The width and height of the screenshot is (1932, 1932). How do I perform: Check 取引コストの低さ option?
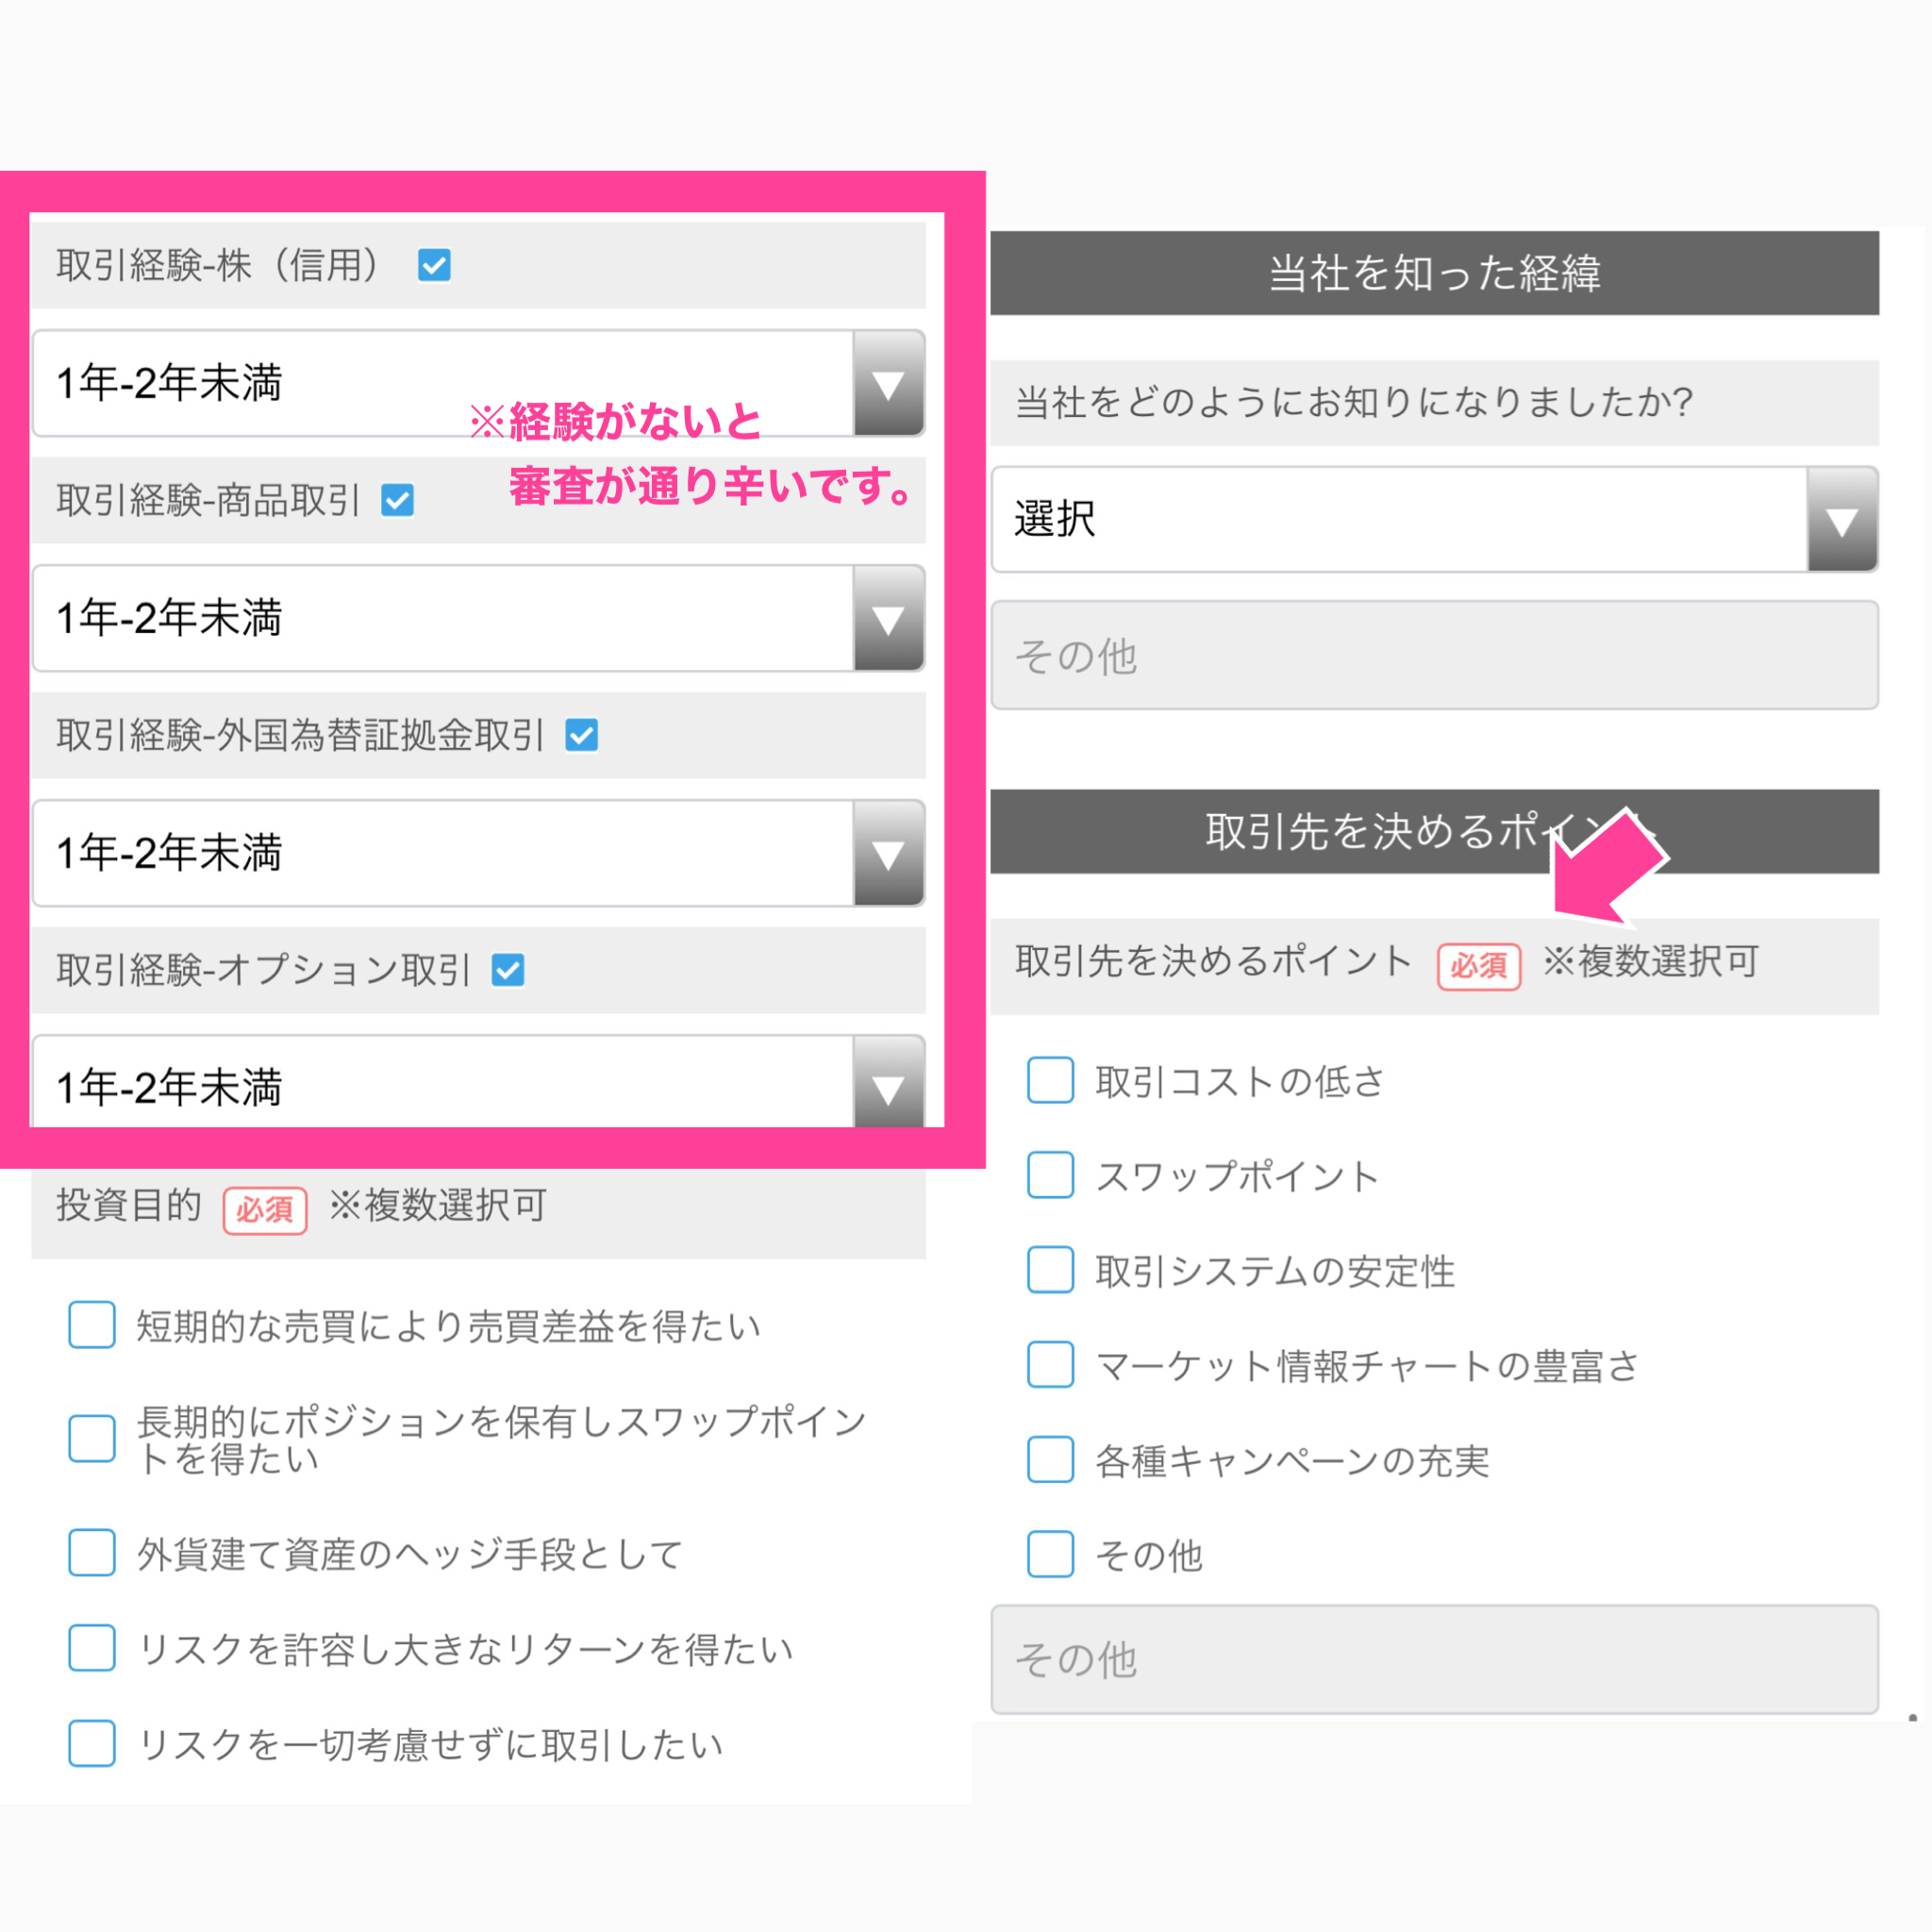click(1051, 1080)
